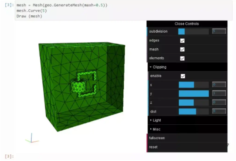Click the y value input field
The height and width of the screenshot is (161, 236).
pos(219,93)
